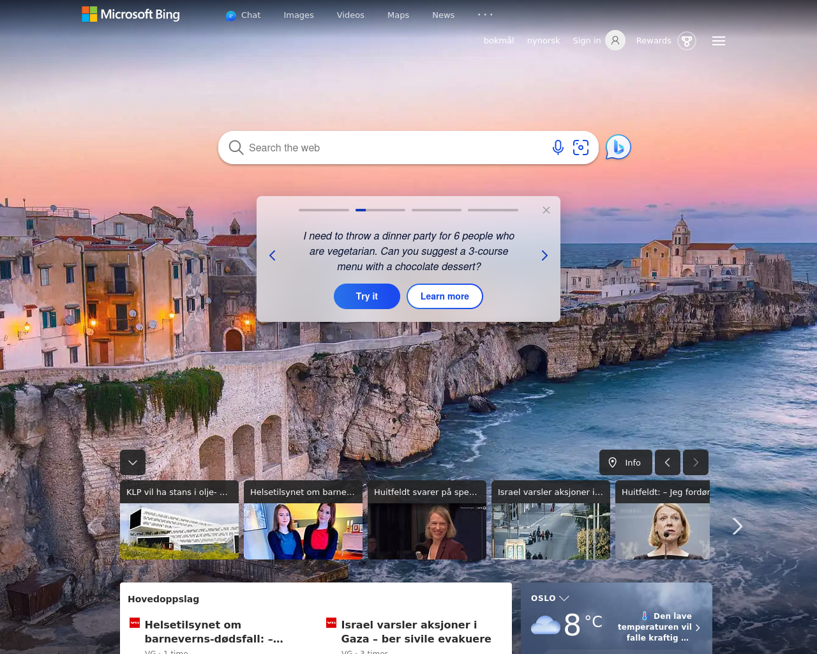Click the Hovedoppslag heading
The height and width of the screenshot is (654, 817).
163,599
